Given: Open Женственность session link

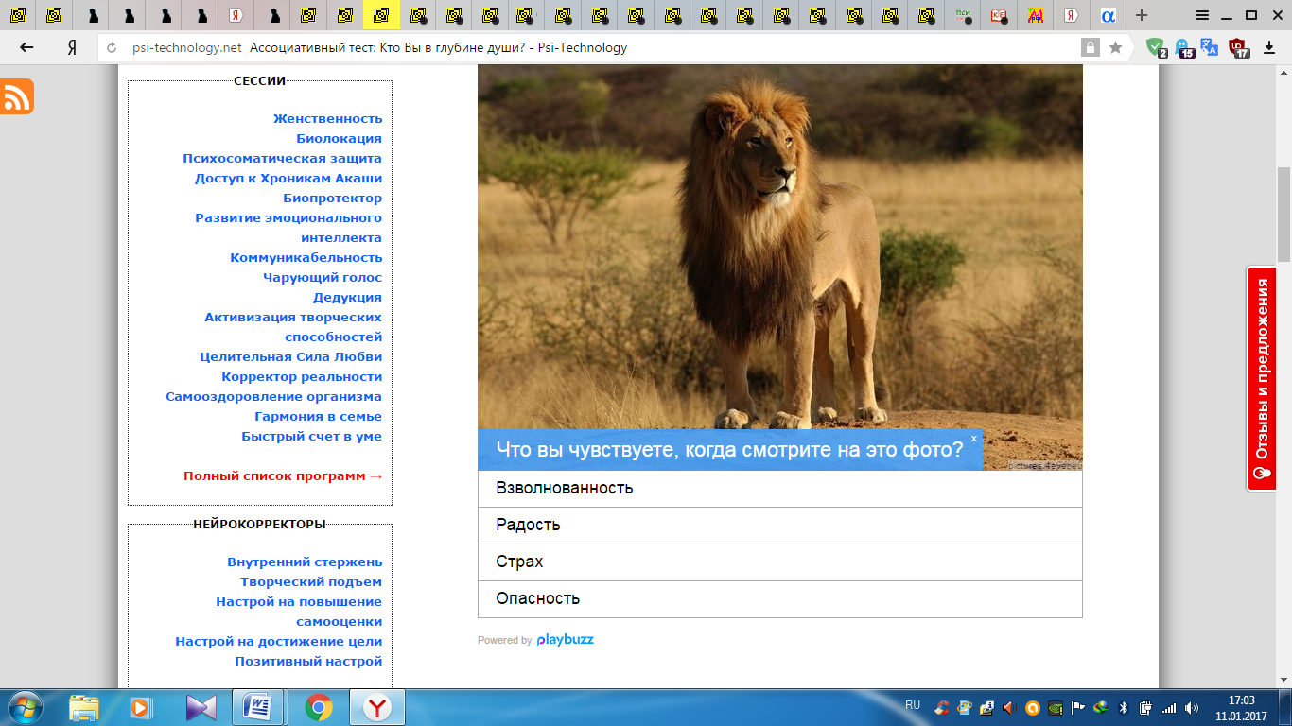Looking at the screenshot, I should [327, 118].
